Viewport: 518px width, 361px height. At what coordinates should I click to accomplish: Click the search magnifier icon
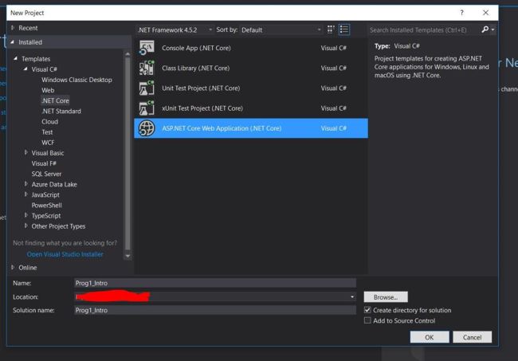485,29
